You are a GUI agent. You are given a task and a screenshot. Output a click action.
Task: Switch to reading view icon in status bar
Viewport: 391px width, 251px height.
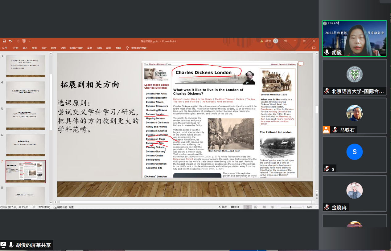pos(264,207)
